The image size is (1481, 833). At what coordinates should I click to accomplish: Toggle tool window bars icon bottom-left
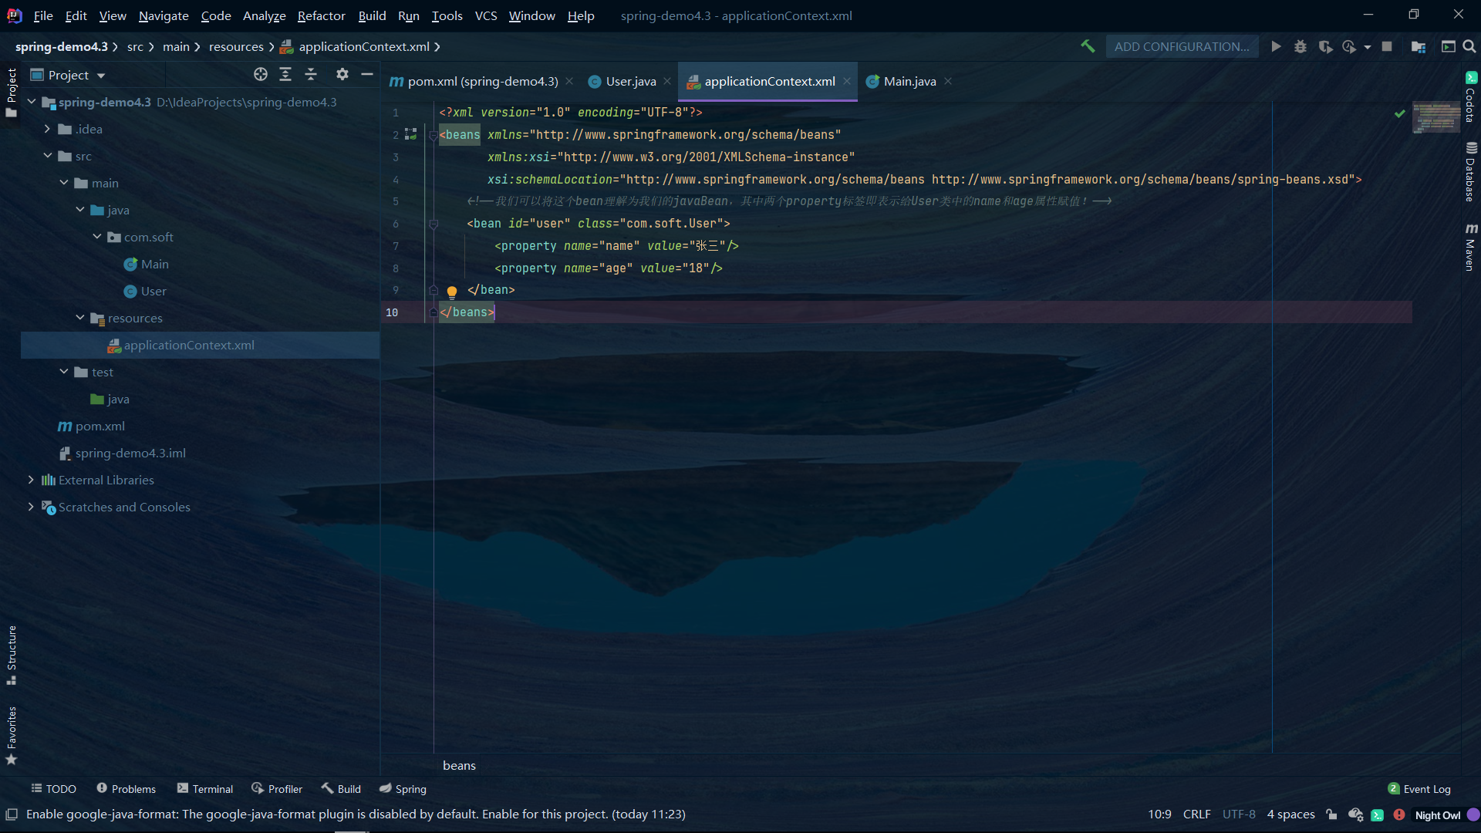pos(12,814)
